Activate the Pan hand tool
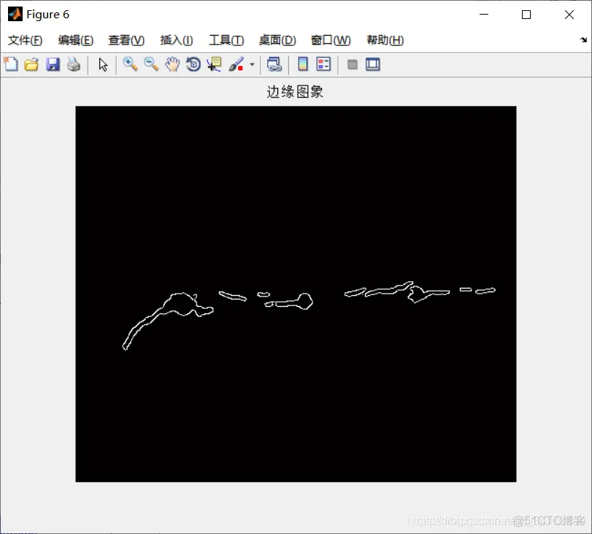The width and height of the screenshot is (592, 534). click(x=171, y=64)
